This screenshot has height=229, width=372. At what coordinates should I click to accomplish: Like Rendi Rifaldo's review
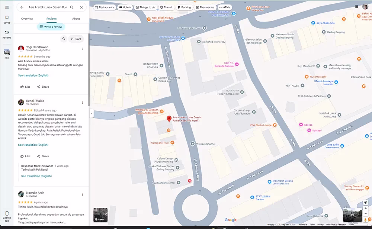tap(25, 156)
